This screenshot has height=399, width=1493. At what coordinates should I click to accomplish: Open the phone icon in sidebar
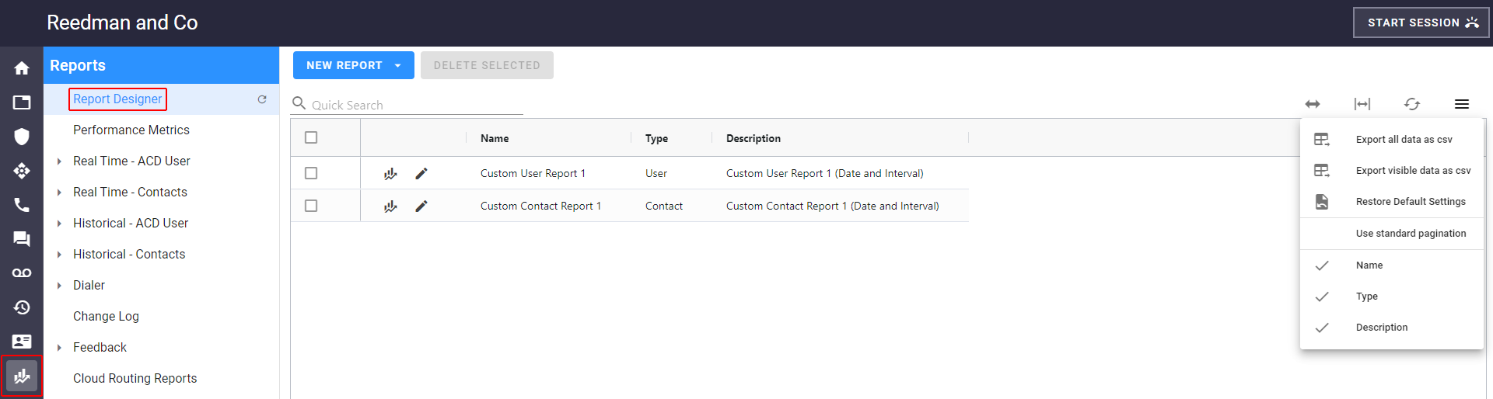[x=22, y=205]
